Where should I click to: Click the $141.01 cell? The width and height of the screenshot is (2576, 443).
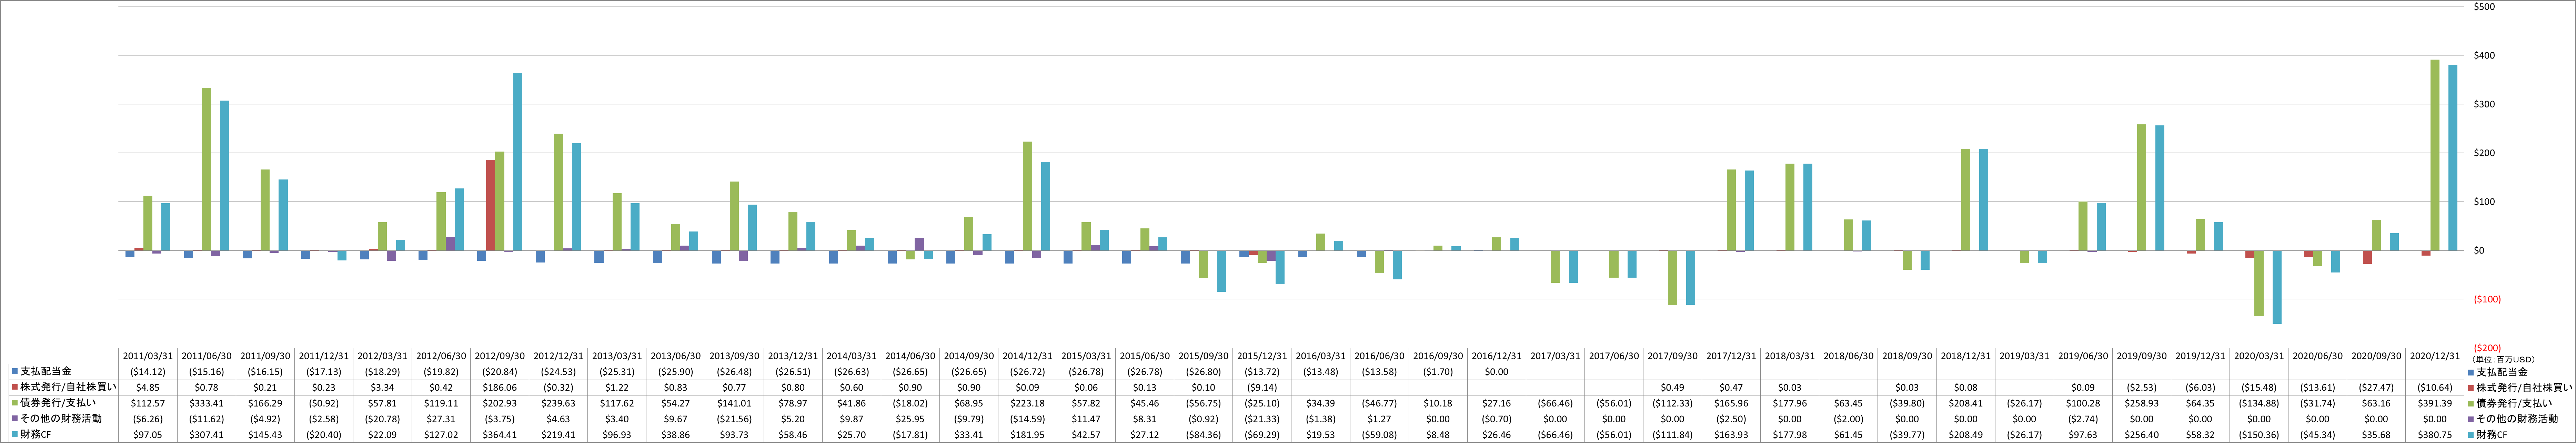(734, 403)
